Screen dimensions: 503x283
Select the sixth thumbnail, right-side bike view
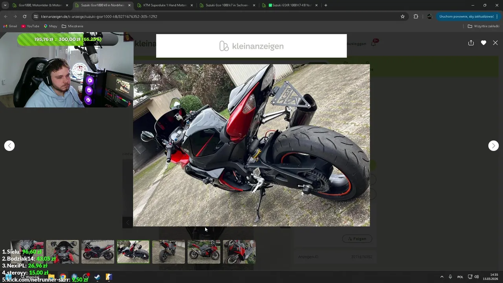204,252
